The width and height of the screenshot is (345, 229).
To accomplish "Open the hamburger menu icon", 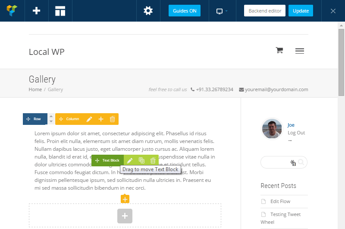I will click(x=300, y=51).
